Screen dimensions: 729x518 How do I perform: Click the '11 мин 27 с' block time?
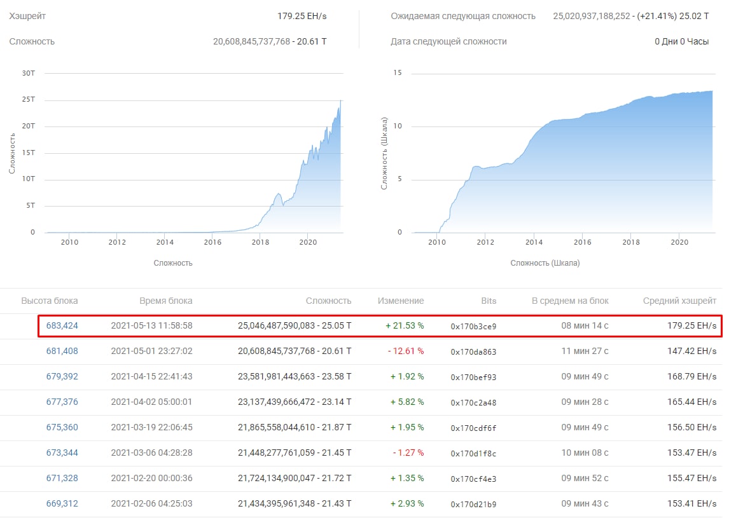pos(585,351)
